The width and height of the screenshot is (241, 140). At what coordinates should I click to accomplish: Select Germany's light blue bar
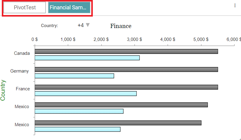74,76
